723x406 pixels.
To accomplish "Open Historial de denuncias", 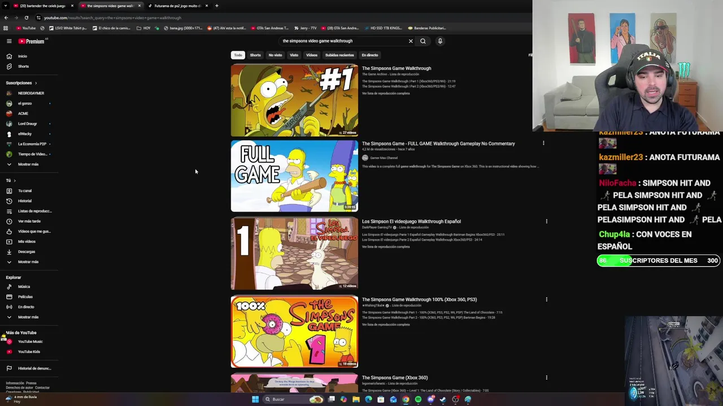I will (28, 369).
